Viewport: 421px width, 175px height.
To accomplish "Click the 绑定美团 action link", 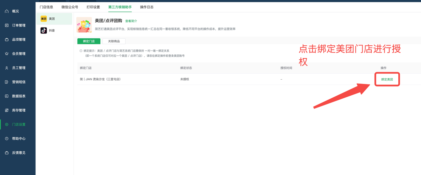I will pyautogui.click(x=387, y=79).
